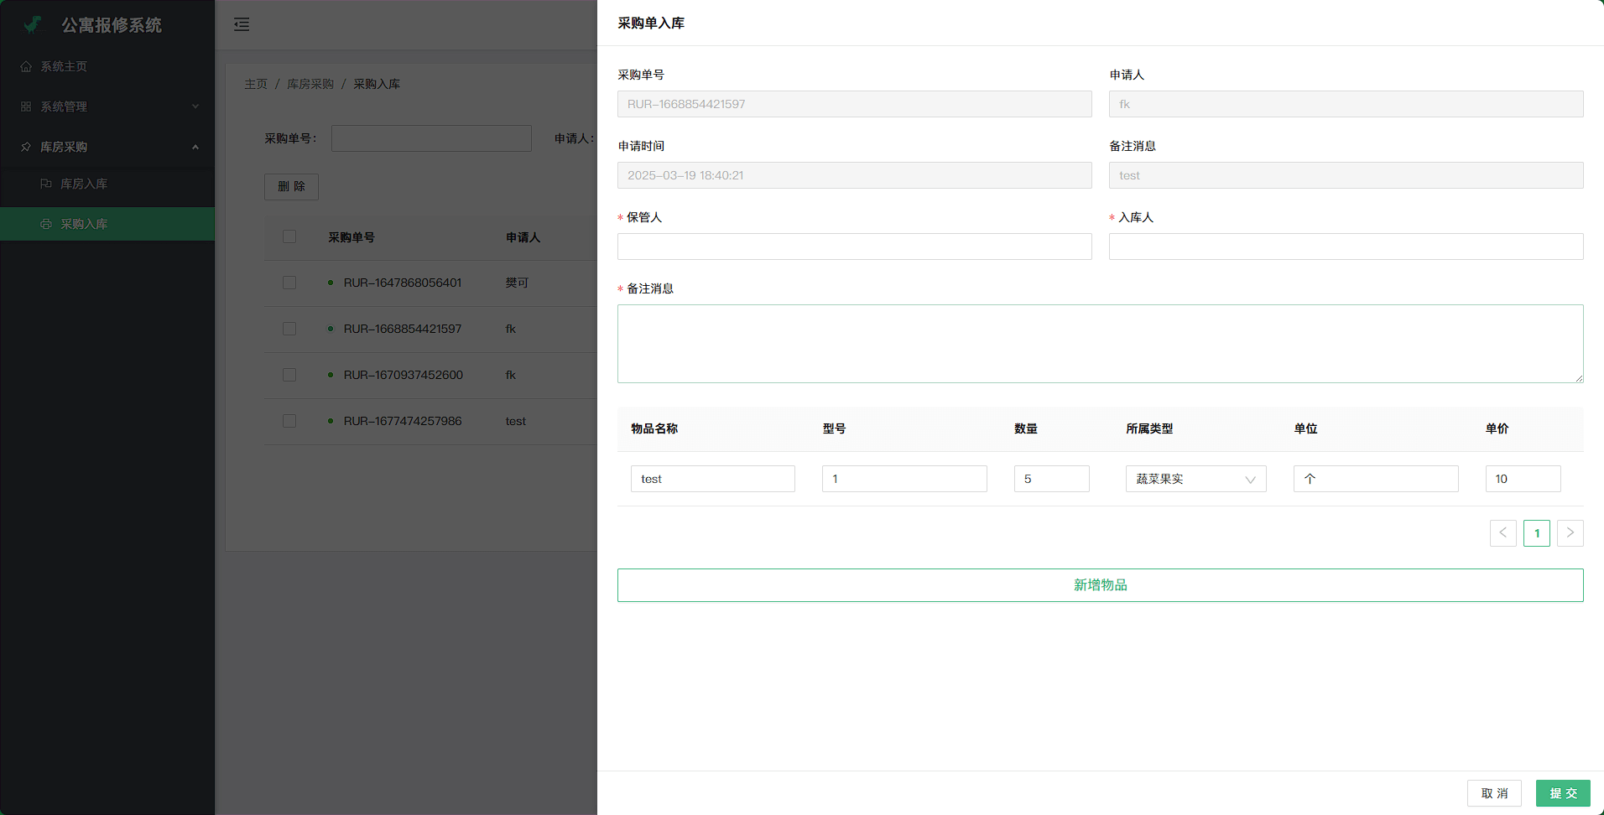Go to next page arrow in pagination

pyautogui.click(x=1570, y=533)
